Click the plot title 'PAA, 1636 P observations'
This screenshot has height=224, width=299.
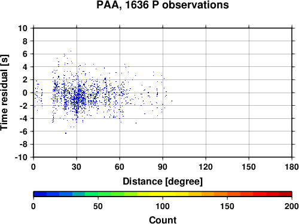[x=163, y=5]
